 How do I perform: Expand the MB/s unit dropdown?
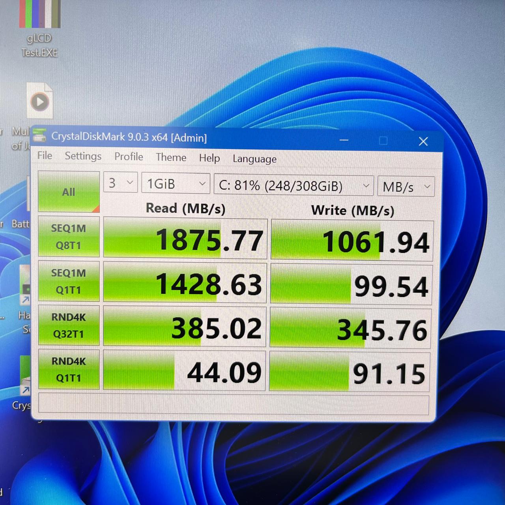[x=406, y=187]
